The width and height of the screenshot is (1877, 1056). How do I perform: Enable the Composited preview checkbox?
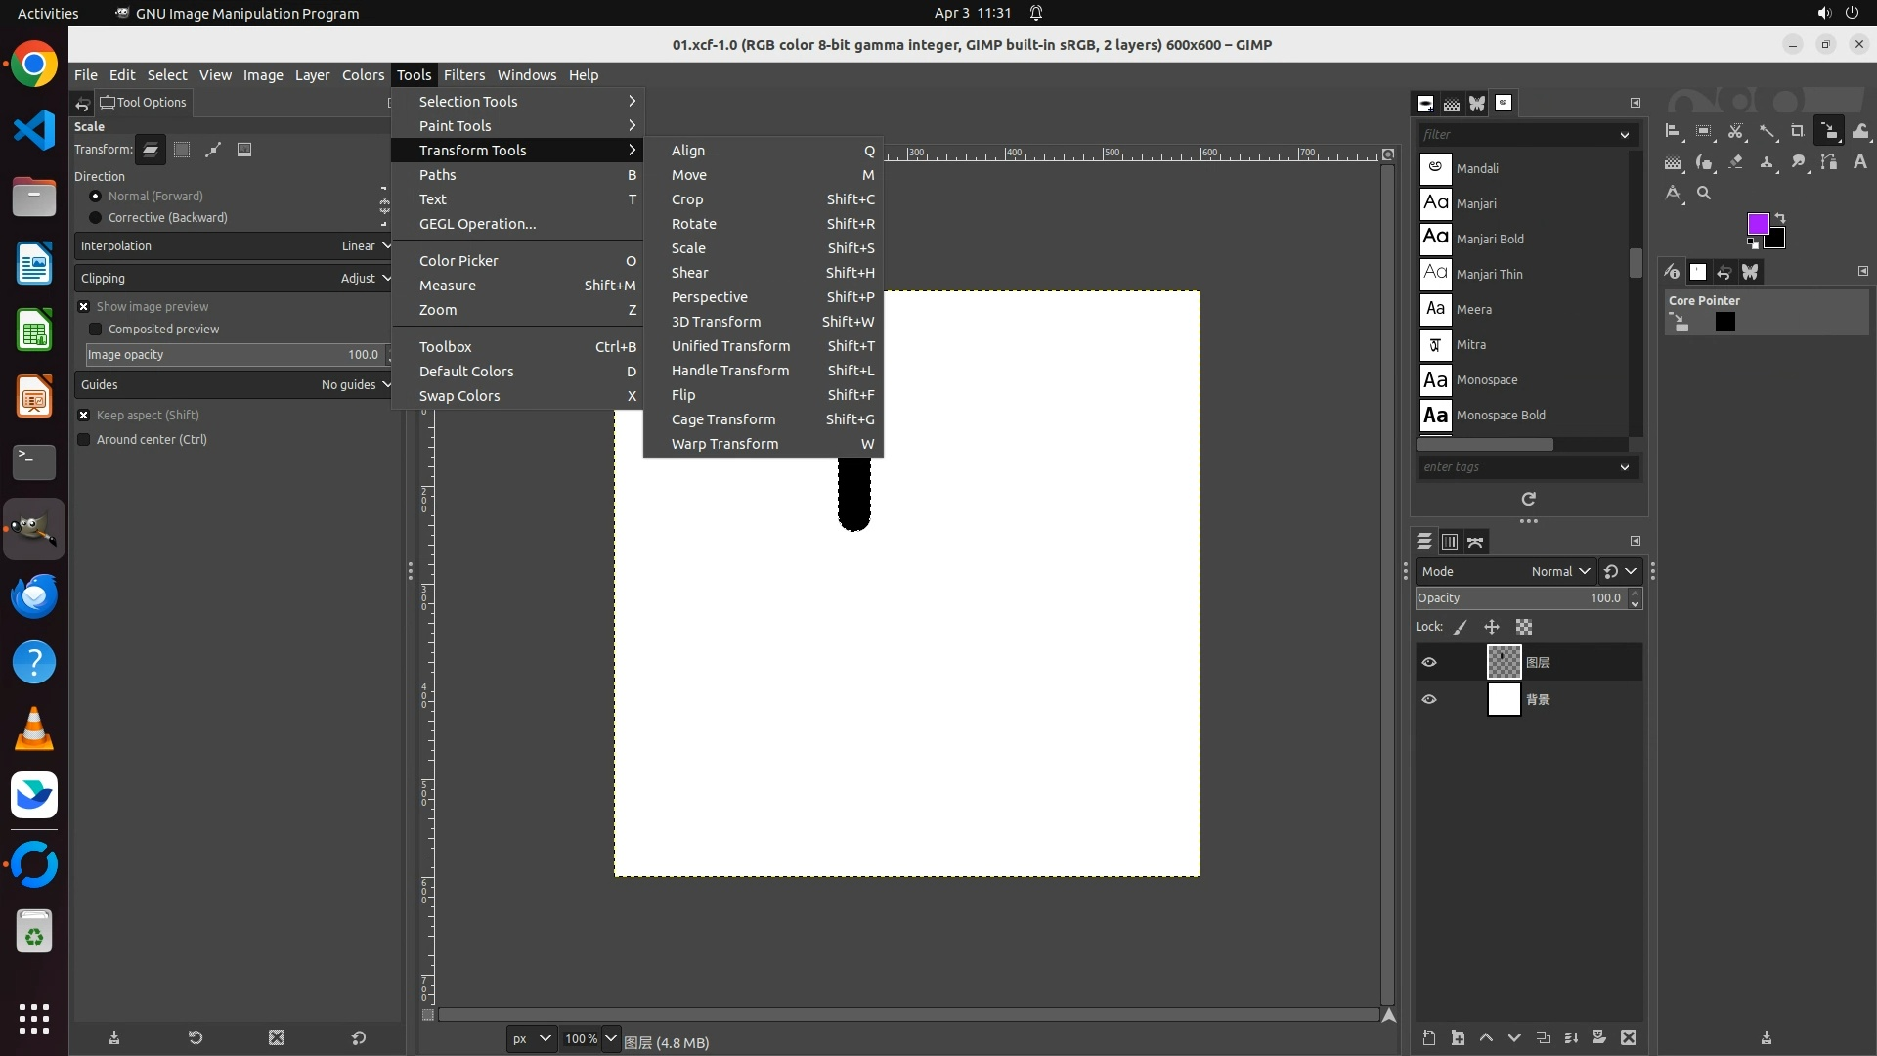pyautogui.click(x=96, y=330)
